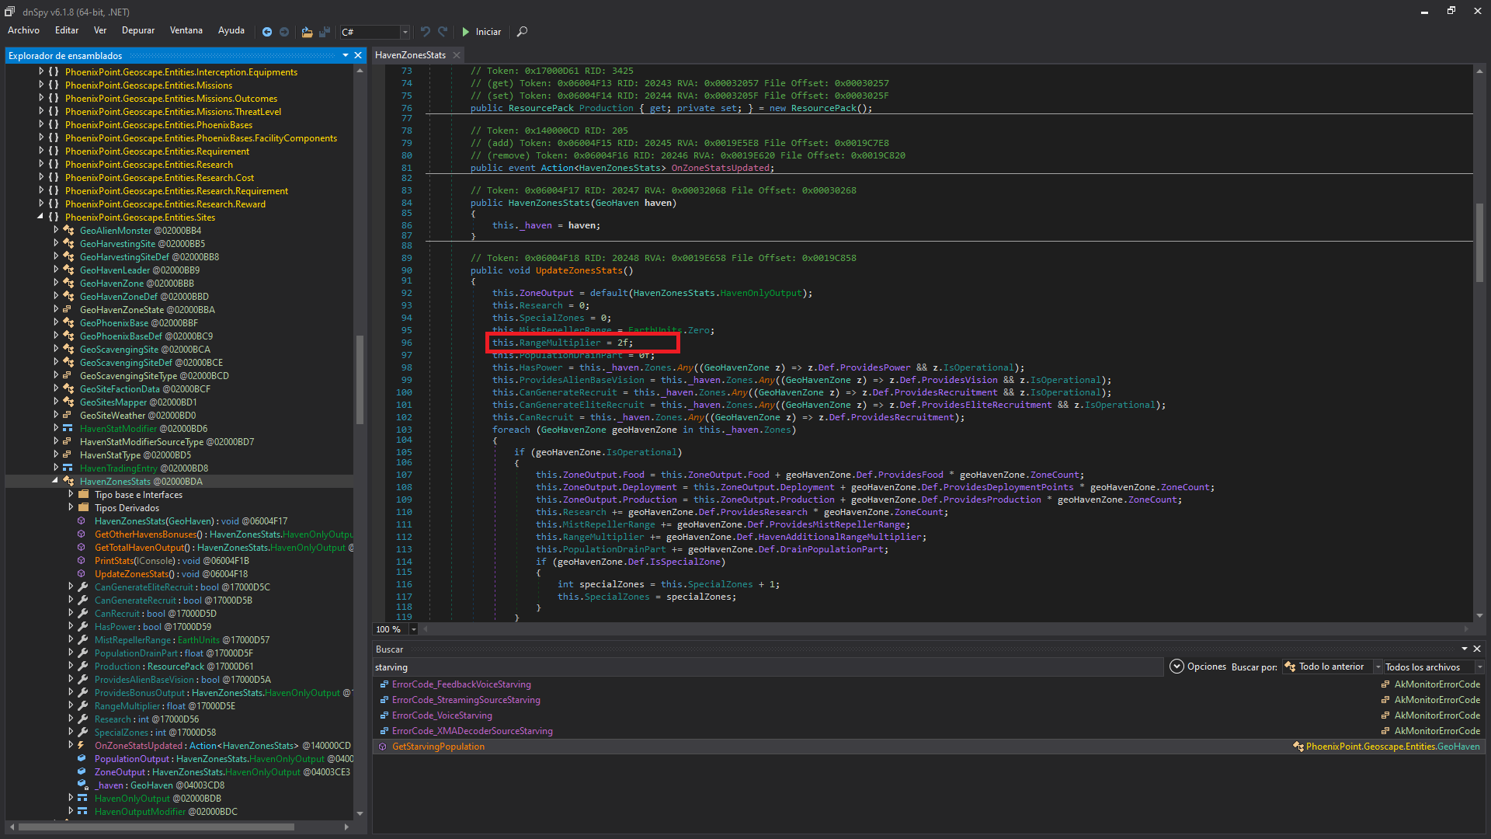
Task: Expand the Opciones search options button
Action: click(x=1197, y=667)
